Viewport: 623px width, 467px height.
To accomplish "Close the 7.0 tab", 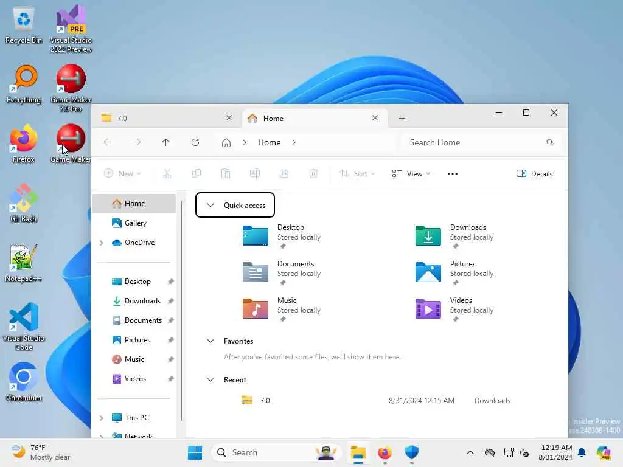I will 229,118.
